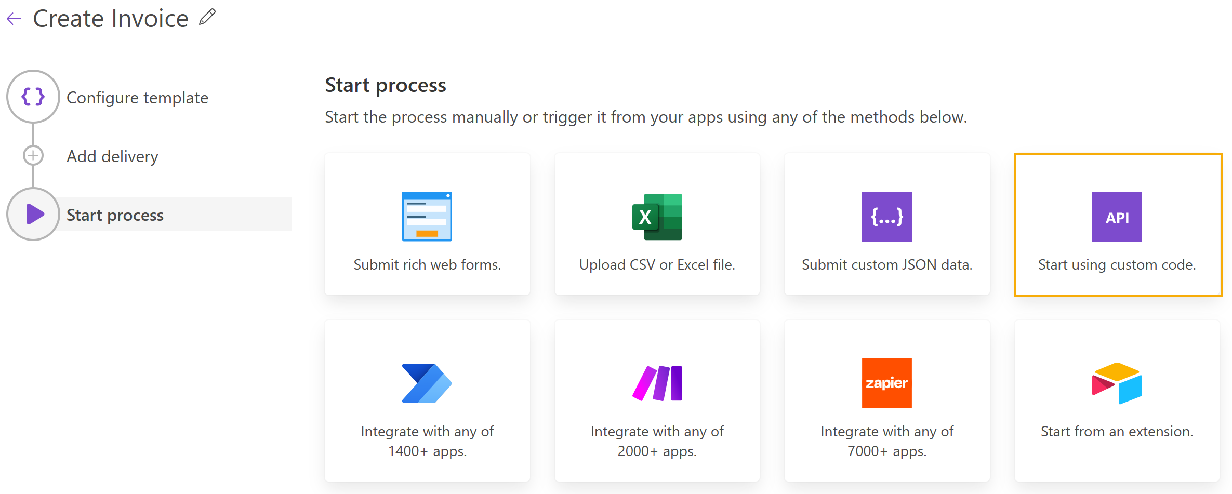Choose Integrate with 1400+ apps
Image resolution: width=1232 pixels, height=494 pixels.
(x=427, y=400)
